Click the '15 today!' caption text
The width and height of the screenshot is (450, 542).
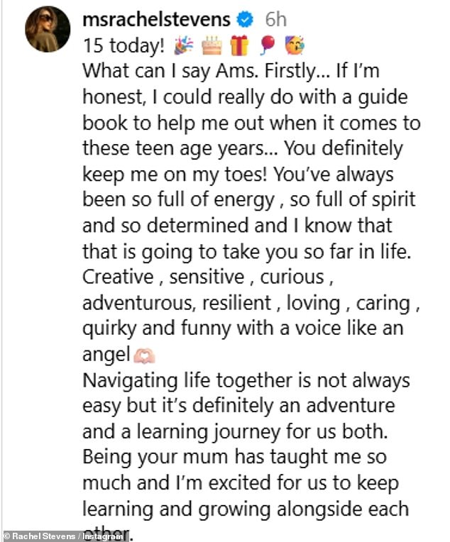pyautogui.click(x=124, y=46)
